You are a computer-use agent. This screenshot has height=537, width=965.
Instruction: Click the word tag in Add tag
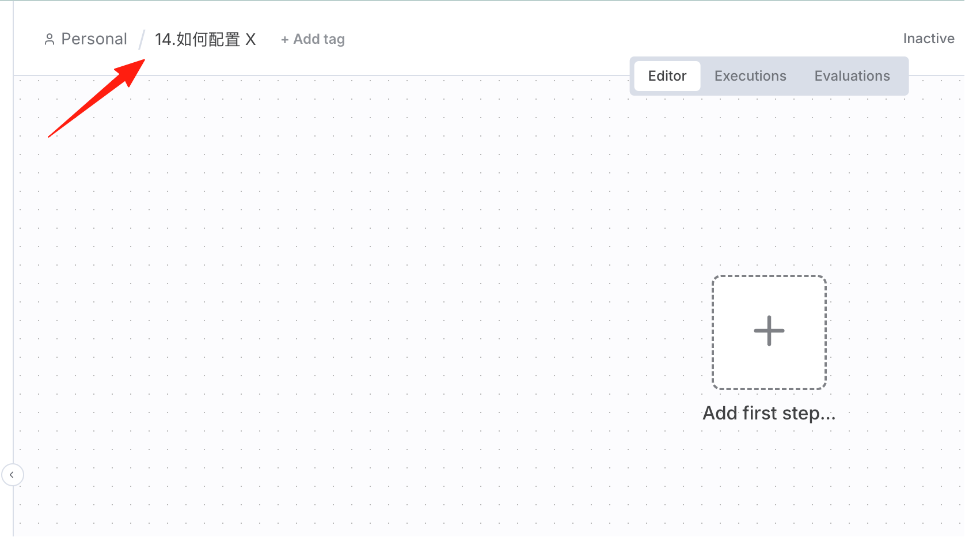click(x=334, y=39)
